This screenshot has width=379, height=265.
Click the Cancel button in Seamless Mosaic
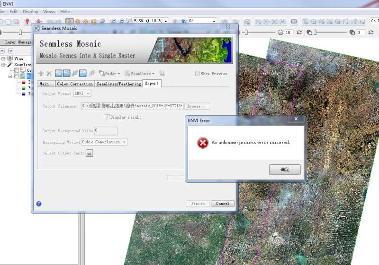[x=223, y=204]
